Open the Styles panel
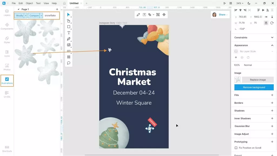This screenshot has height=156, width=277. [x=7, y=40]
